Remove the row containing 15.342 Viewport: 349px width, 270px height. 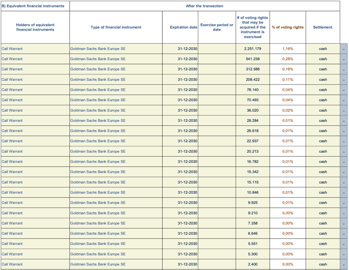tap(344, 172)
